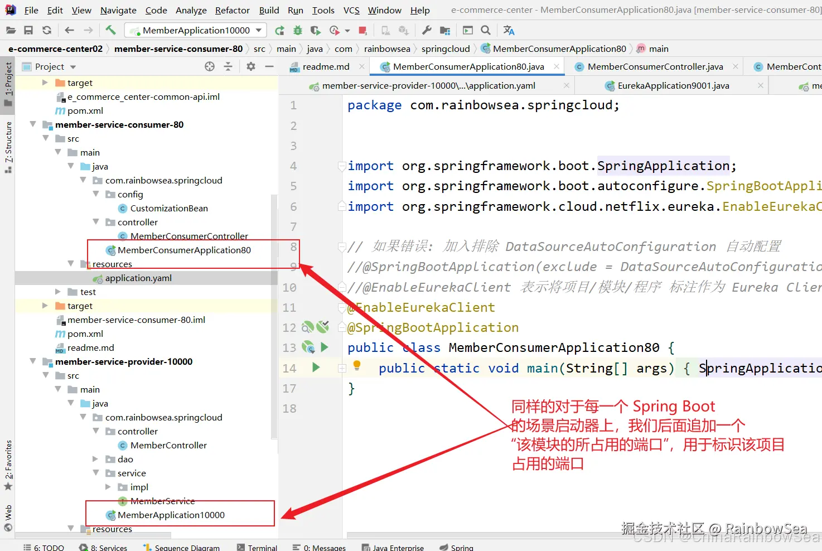This screenshot has height=551, width=822.
Task: Close the member-service-provider application.yaml tab
Action: coord(567,85)
